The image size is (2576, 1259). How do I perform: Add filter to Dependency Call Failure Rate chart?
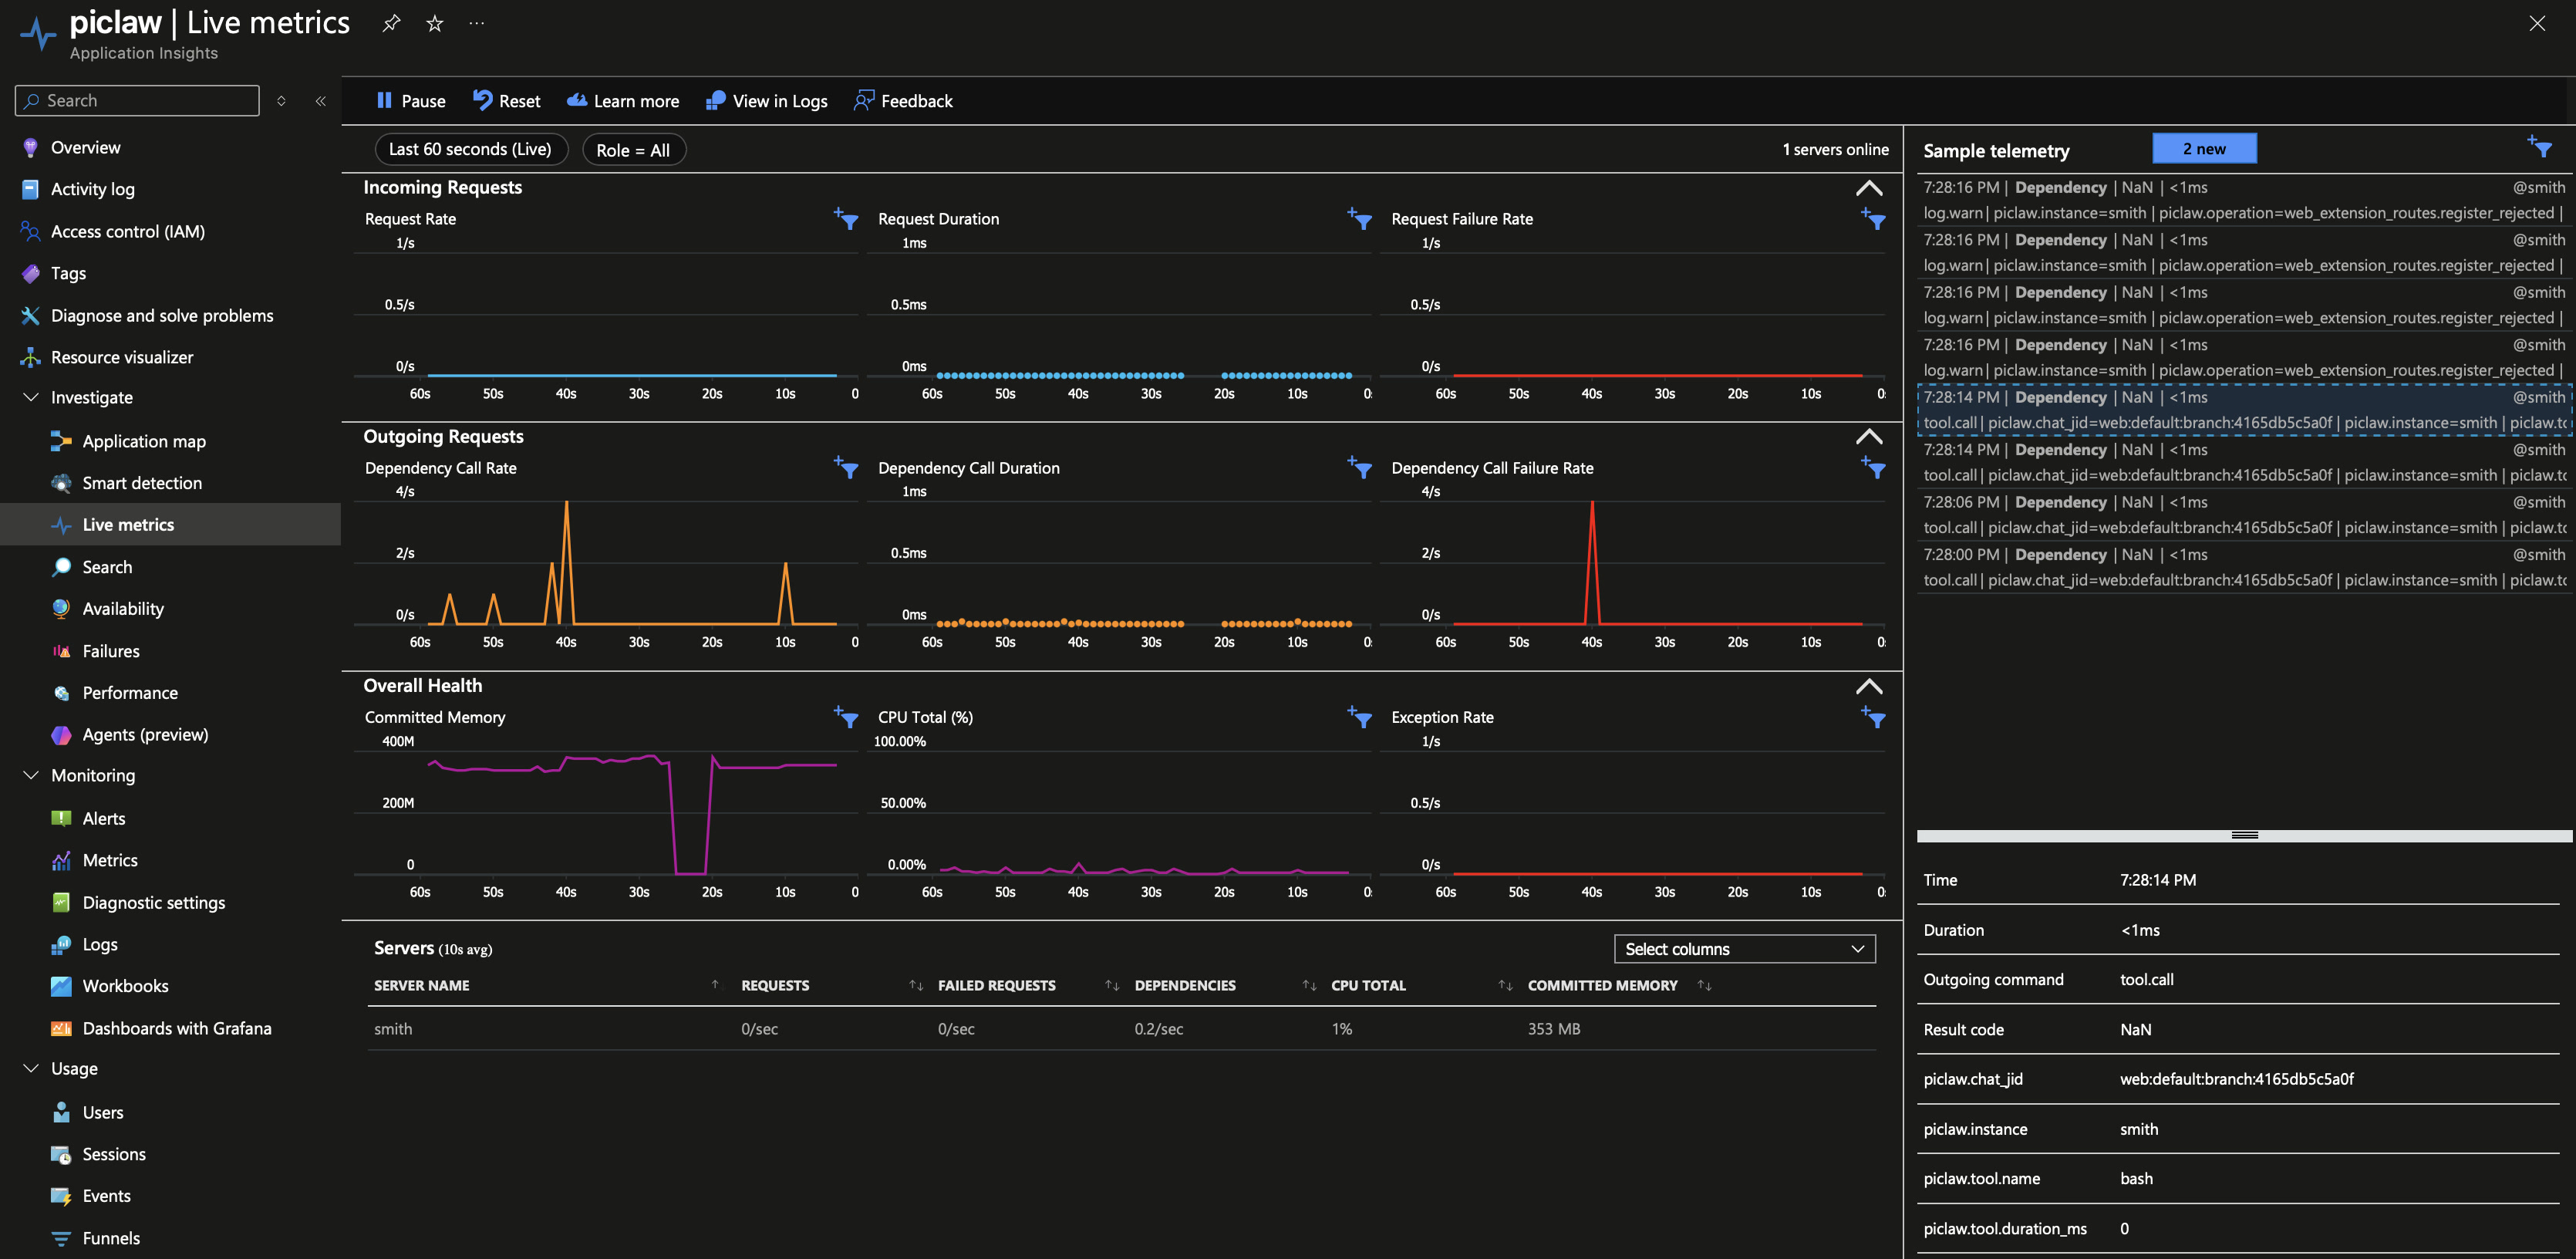point(1873,467)
